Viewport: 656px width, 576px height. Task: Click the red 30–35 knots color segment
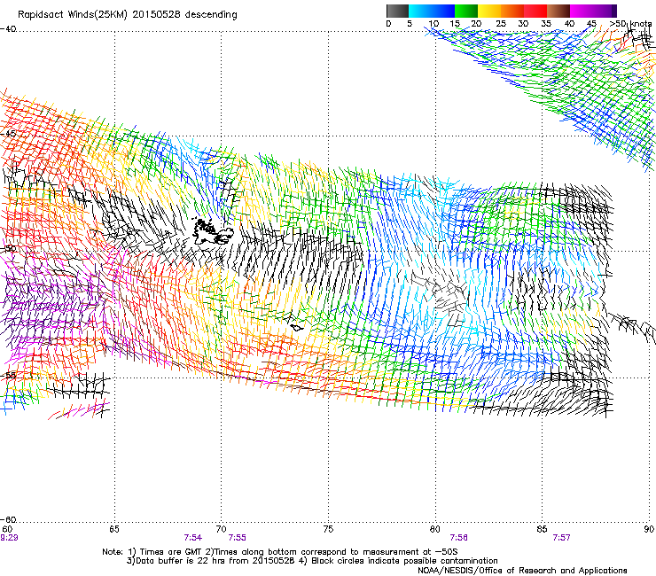coord(535,11)
